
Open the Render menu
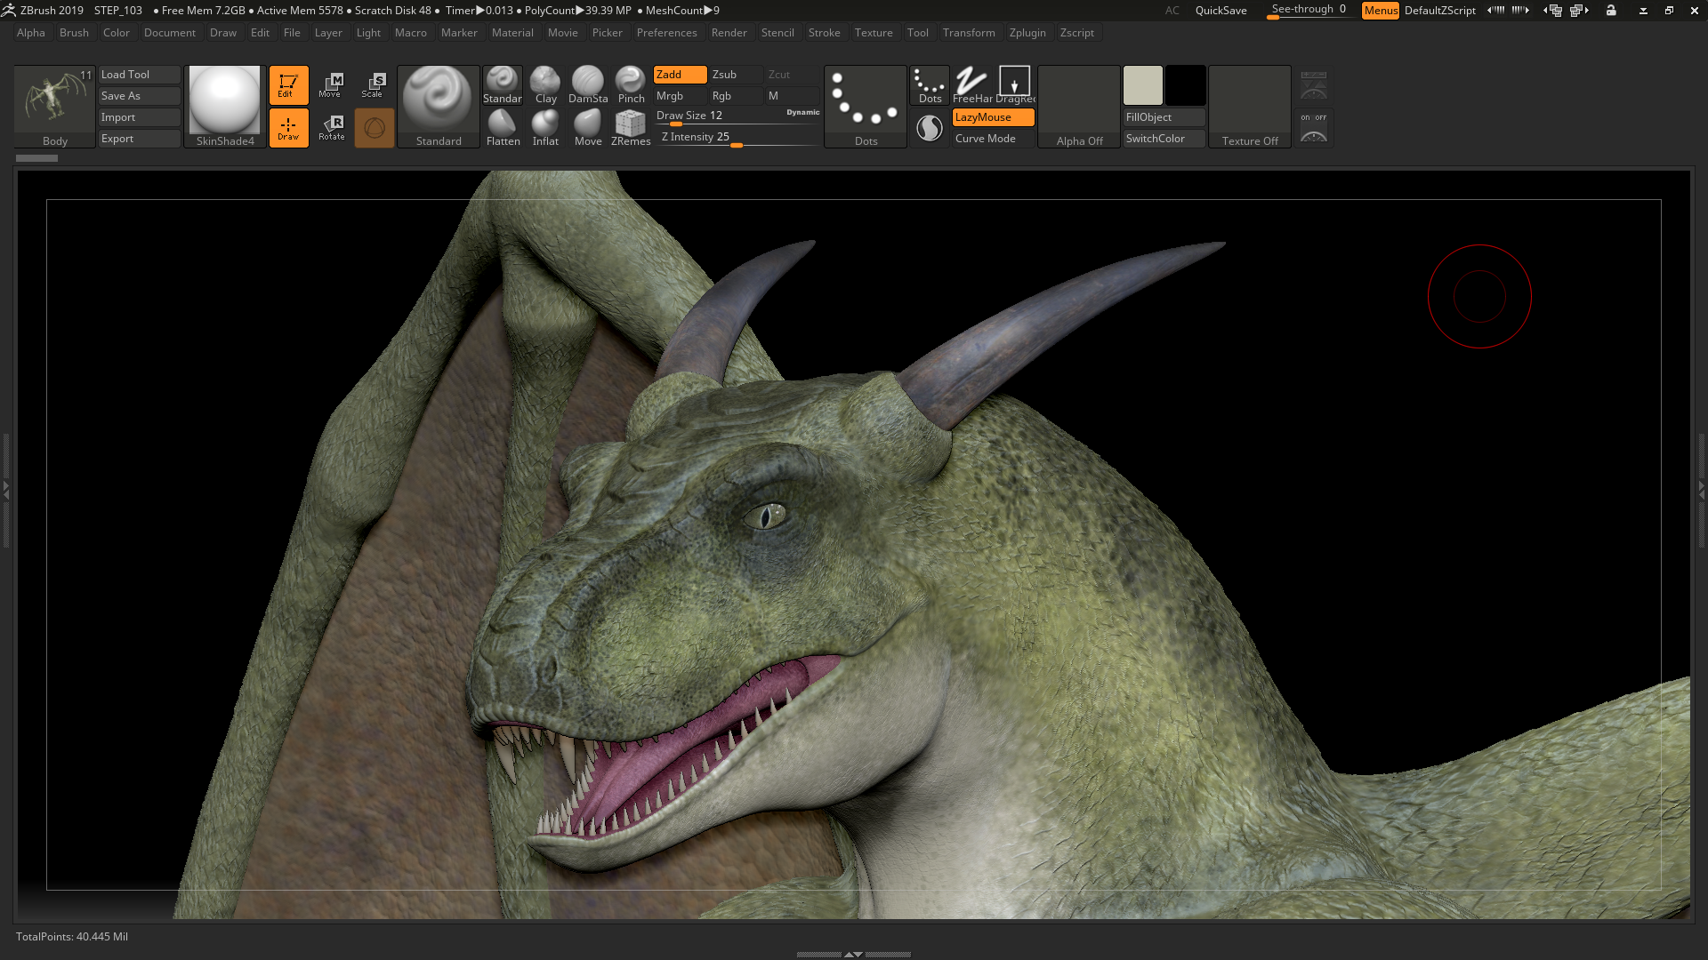tap(729, 33)
